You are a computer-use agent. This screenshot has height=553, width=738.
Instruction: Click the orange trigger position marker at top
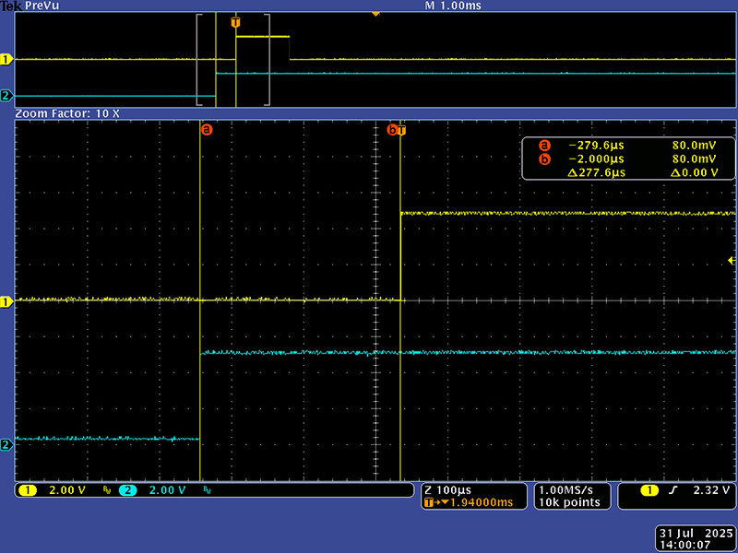[375, 14]
